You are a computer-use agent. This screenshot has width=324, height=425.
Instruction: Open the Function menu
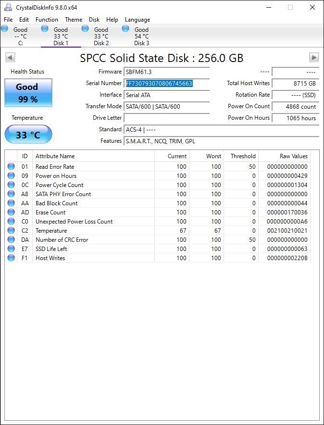coord(47,20)
